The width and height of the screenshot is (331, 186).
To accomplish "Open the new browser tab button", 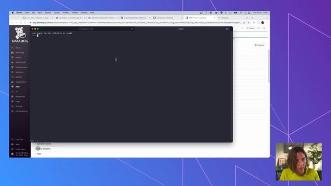I will pyautogui.click(x=252, y=18).
